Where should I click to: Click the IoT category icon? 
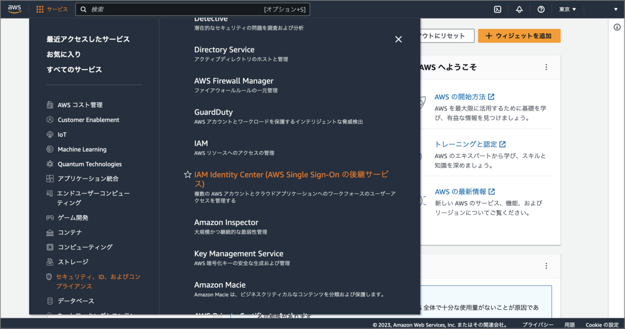click(x=50, y=134)
